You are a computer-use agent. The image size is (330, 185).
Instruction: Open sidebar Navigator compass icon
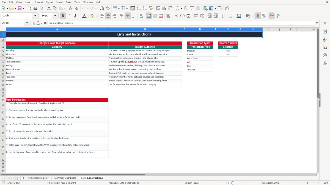pyautogui.click(x=325, y=56)
